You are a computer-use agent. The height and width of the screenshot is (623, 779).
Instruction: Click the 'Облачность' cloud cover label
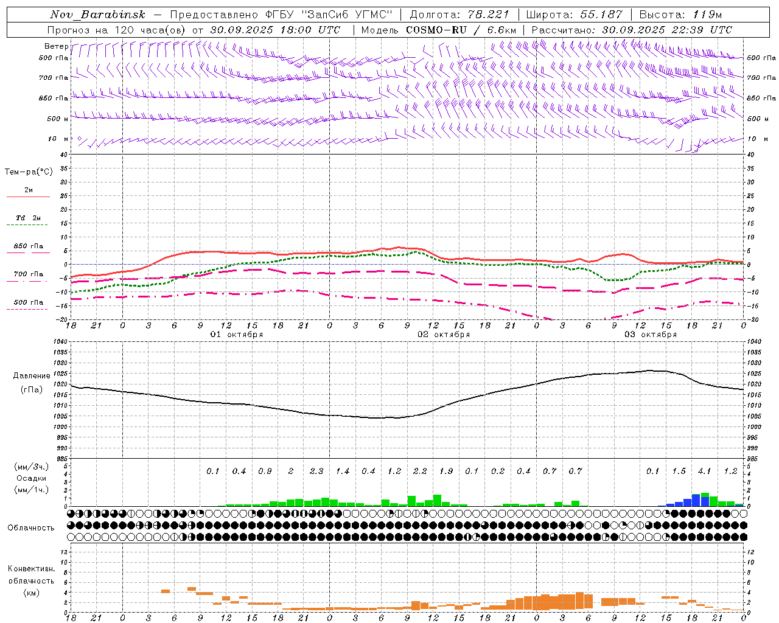(31, 528)
